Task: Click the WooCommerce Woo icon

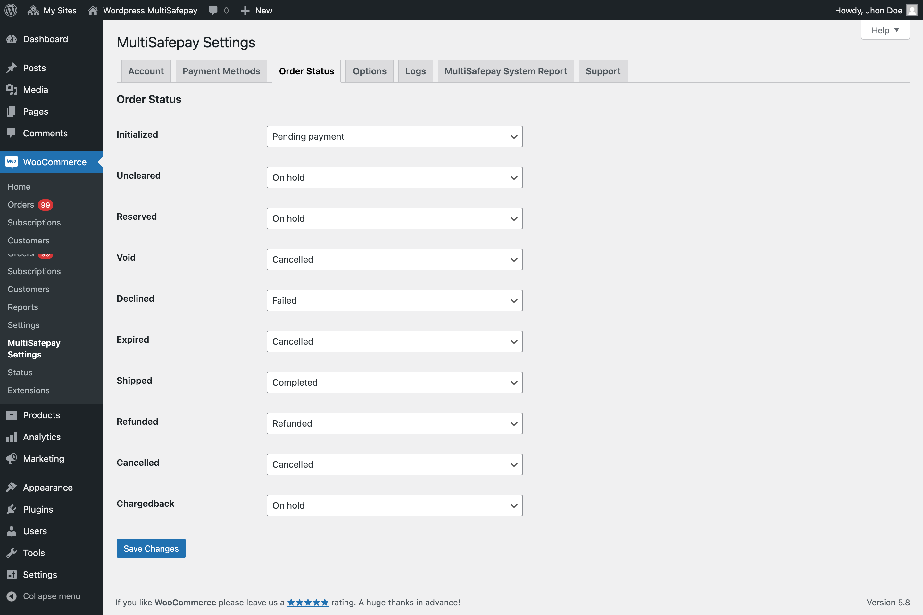Action: coord(12,161)
